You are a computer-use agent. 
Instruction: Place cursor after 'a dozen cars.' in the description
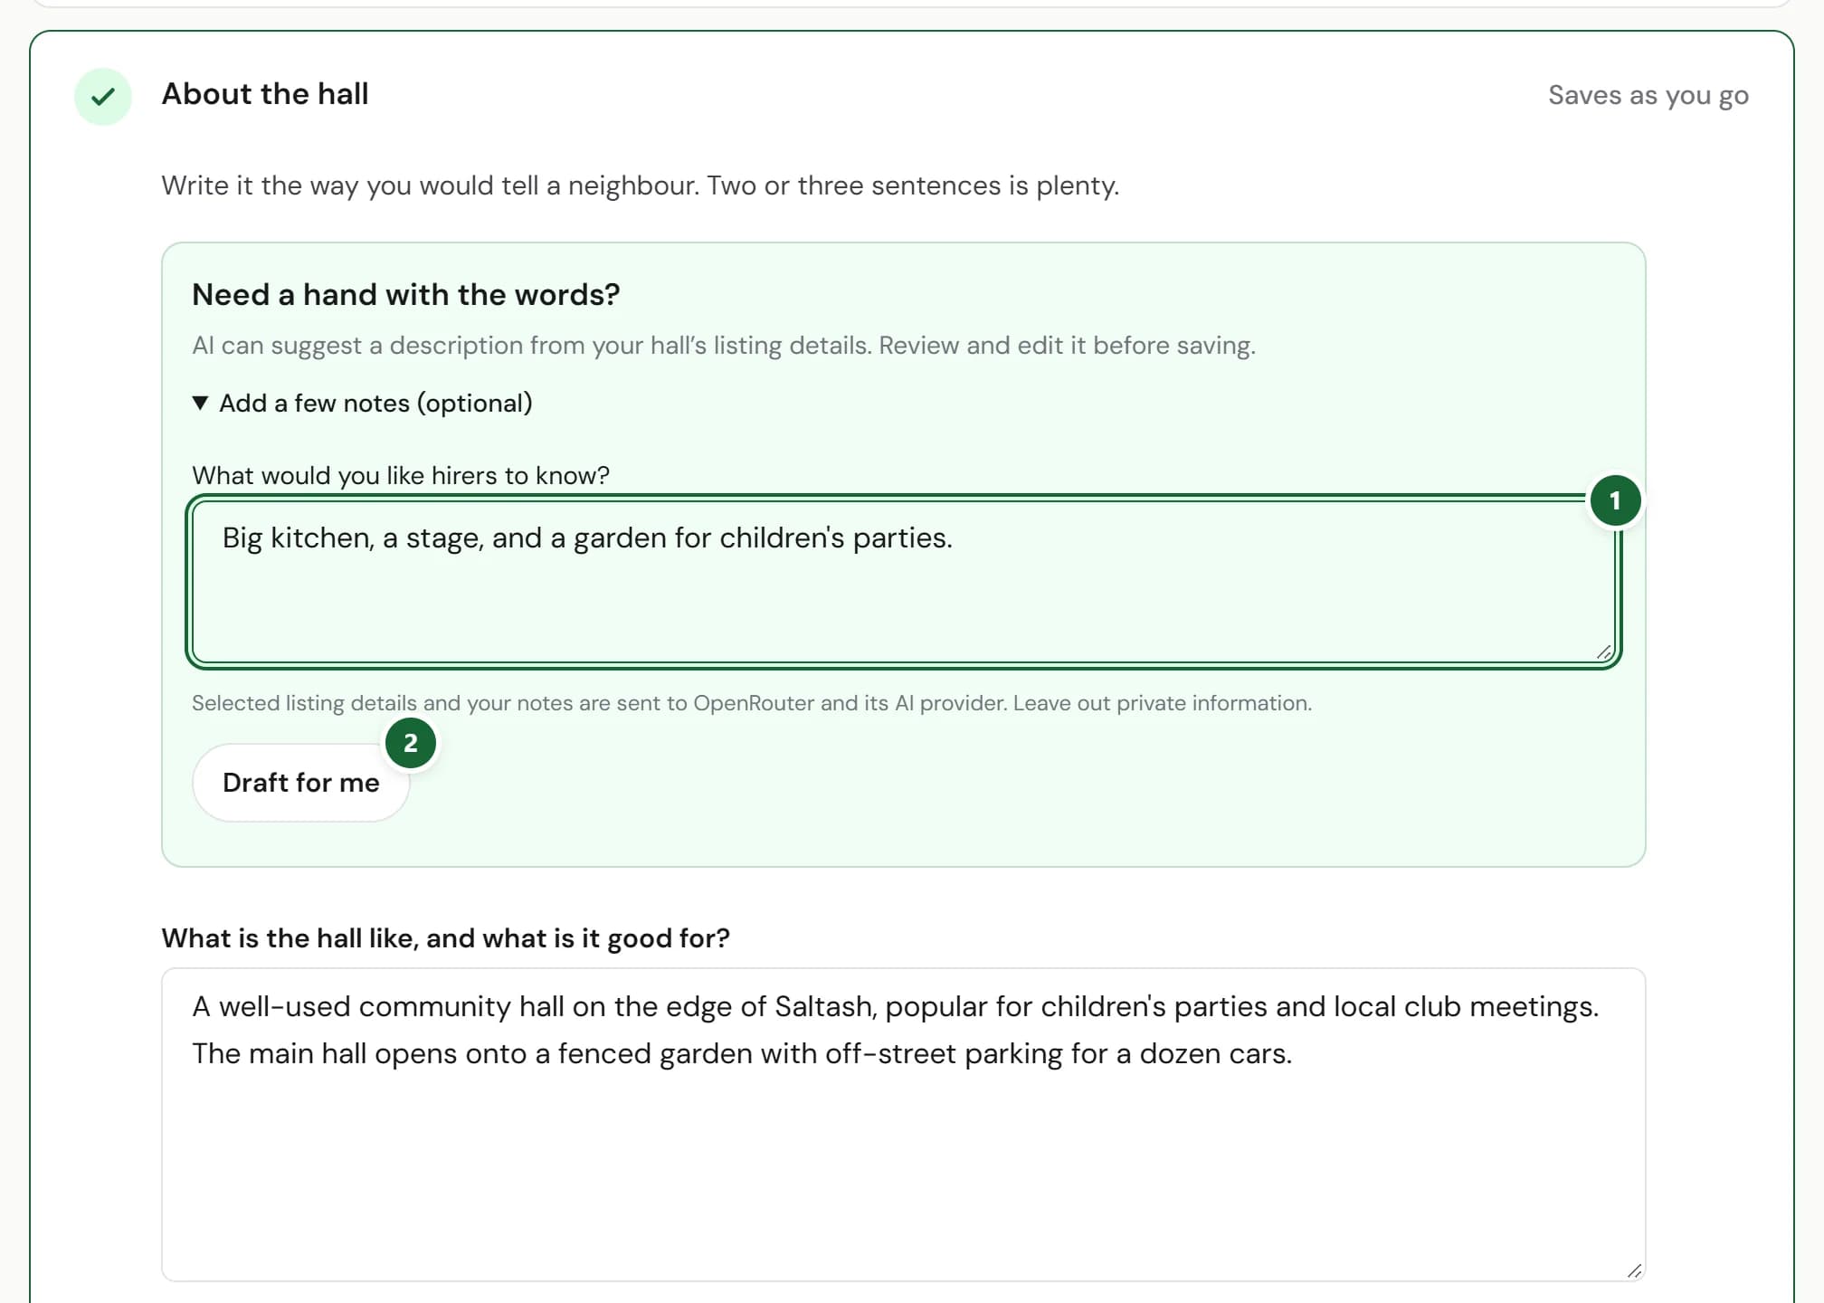pyautogui.click(x=1294, y=1054)
